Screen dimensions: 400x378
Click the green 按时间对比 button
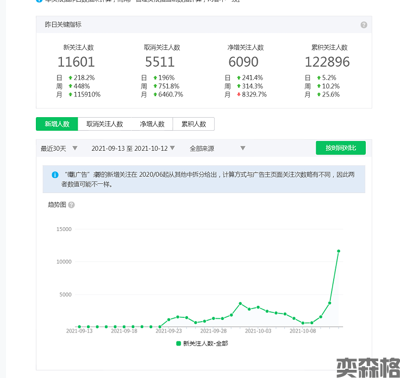341,148
